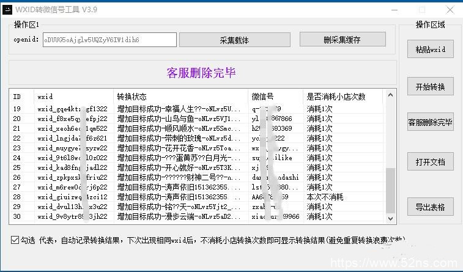Screen dimensions: 463x272
Task: Select row with ID 19
Action: (196, 109)
